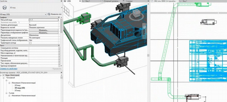Screen dimensions: 227x102
Task: Click the 3D view house type thumbnail
Action: click(5, 7)
